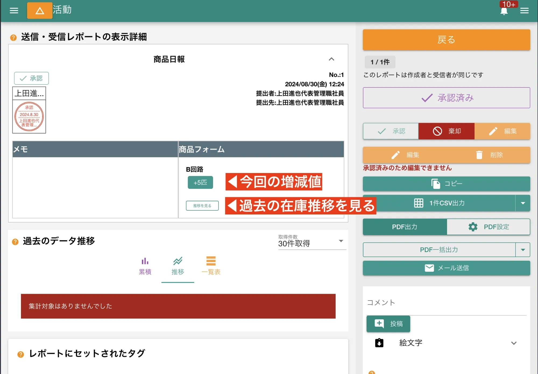The height and width of the screenshot is (374, 538).
Task: Click the grid icon on 1件CSV出力
Action: point(419,203)
